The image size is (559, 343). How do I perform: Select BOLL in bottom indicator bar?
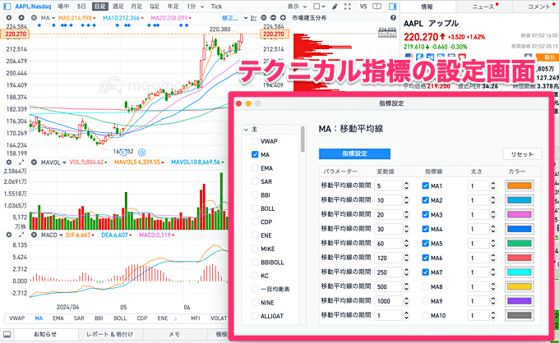(x=120, y=318)
